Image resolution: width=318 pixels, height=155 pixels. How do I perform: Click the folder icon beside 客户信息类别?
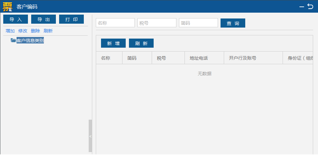pyautogui.click(x=13, y=41)
